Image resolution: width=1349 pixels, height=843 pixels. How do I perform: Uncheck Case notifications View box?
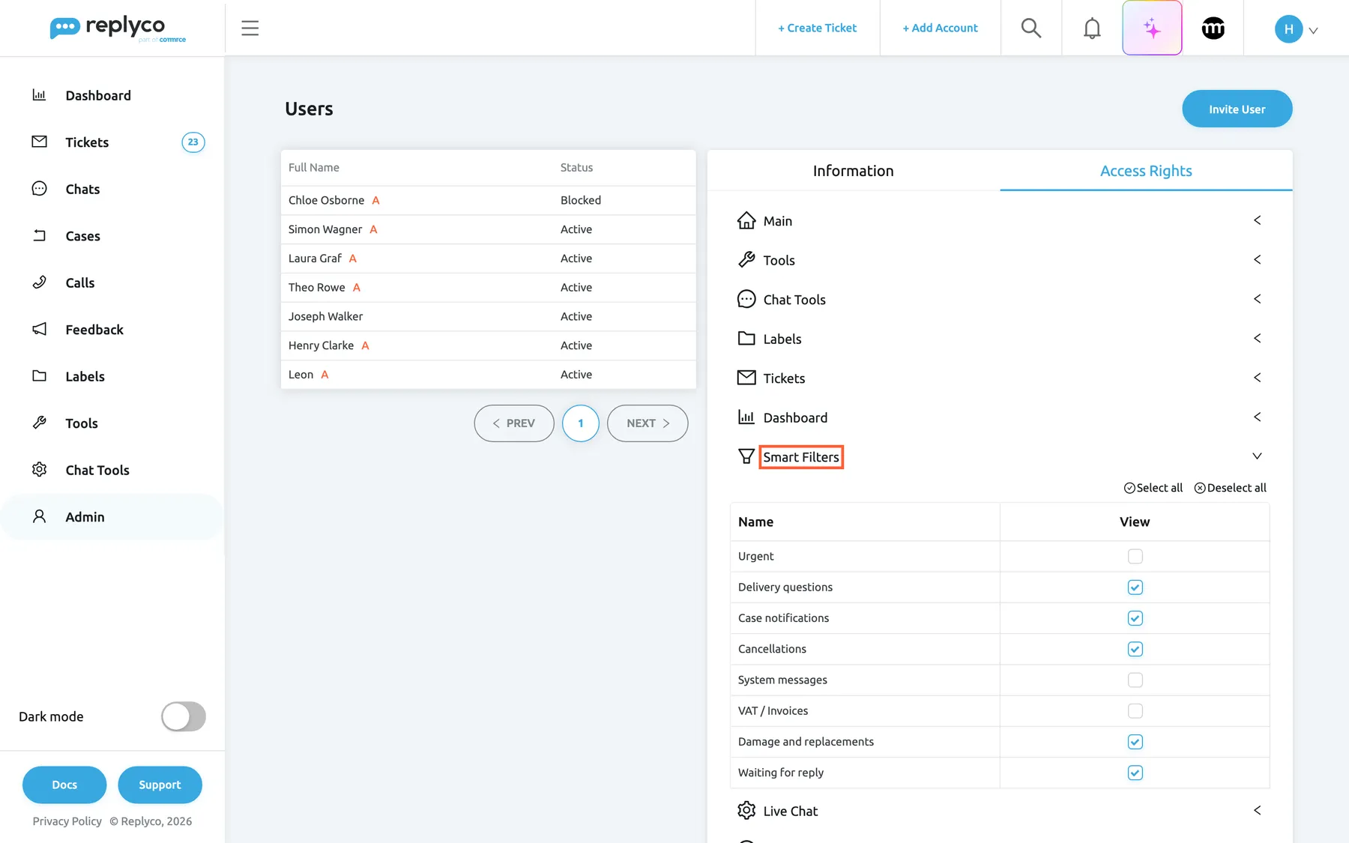click(1135, 618)
